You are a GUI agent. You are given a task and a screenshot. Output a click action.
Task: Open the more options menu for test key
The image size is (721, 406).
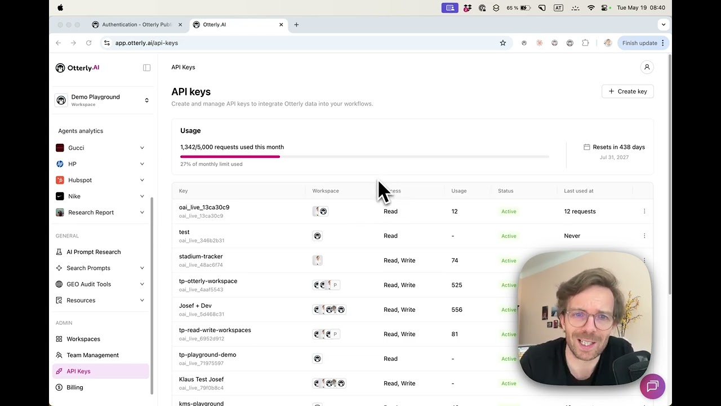tap(644, 236)
